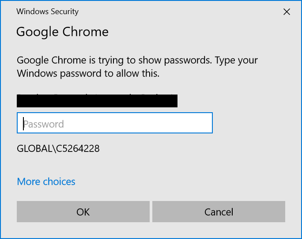This screenshot has width=302, height=239.
Task: Click the GLOBAL\C5264228 account label
Action: tap(58, 148)
